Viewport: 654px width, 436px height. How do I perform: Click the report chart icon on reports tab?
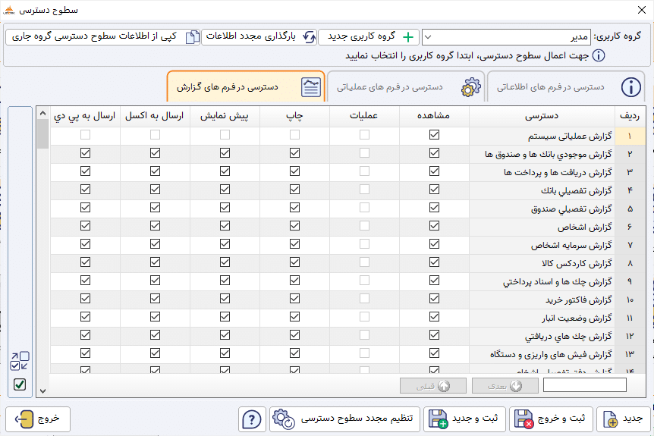[311, 87]
